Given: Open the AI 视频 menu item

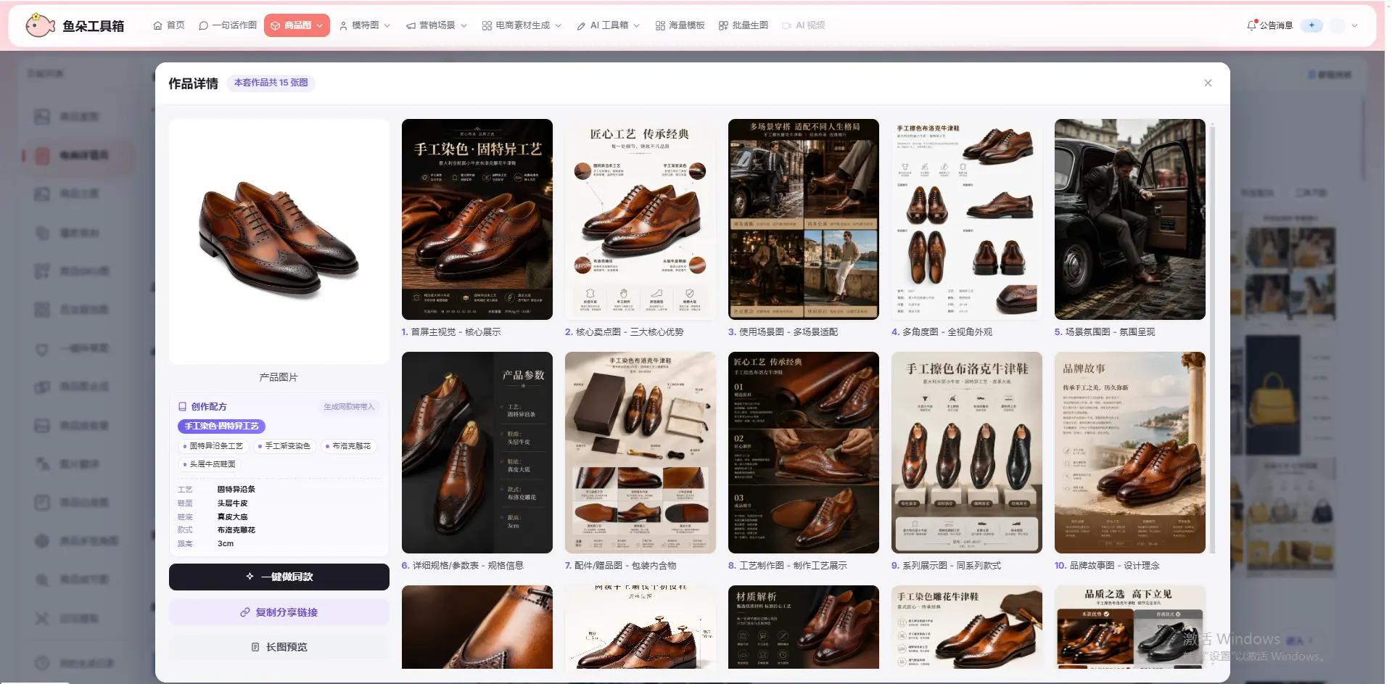Looking at the screenshot, I should point(803,25).
